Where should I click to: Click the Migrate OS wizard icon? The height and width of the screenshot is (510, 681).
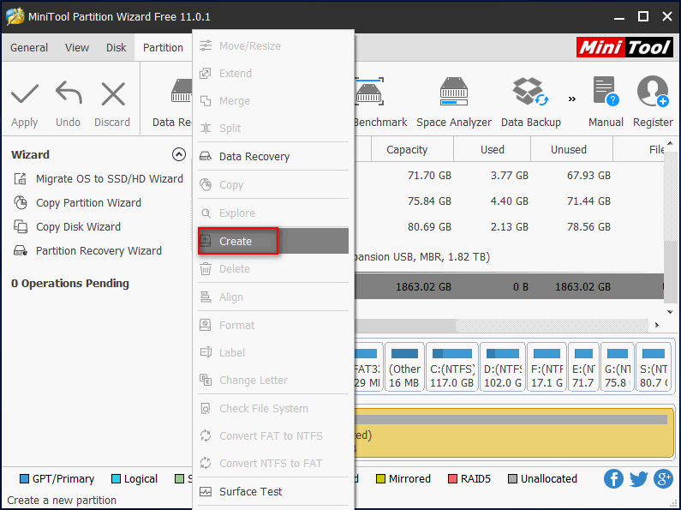click(21, 178)
